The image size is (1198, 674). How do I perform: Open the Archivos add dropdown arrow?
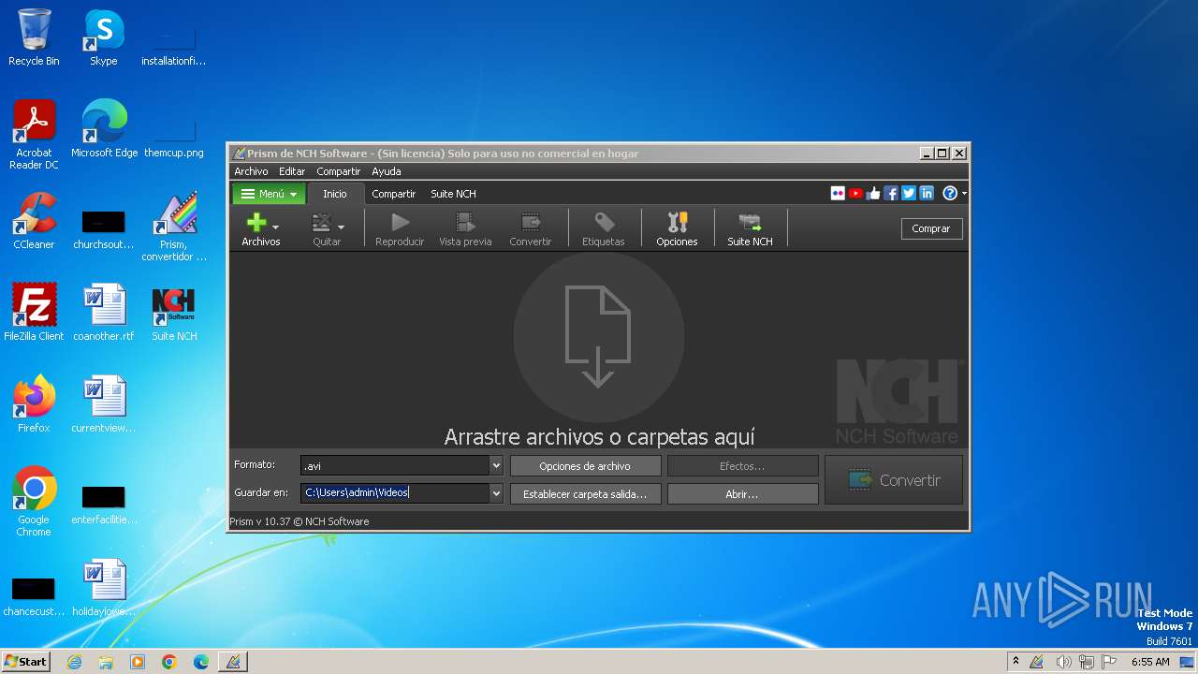click(275, 227)
